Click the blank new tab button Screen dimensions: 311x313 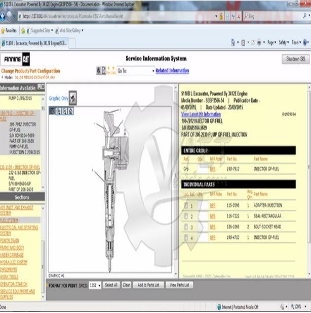(72, 43)
